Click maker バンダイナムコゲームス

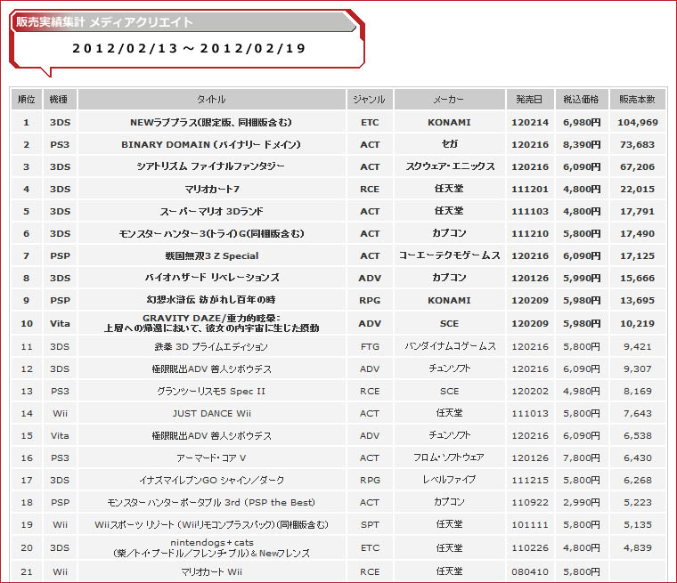click(450, 346)
